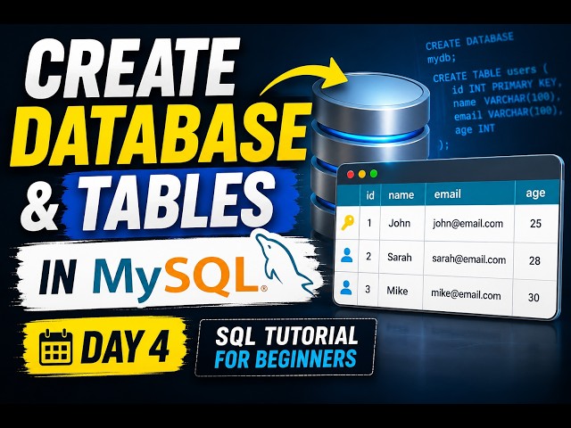The height and width of the screenshot is (428, 571).
Task: Click the yellow key icon in John's row
Action: pyautogui.click(x=347, y=222)
